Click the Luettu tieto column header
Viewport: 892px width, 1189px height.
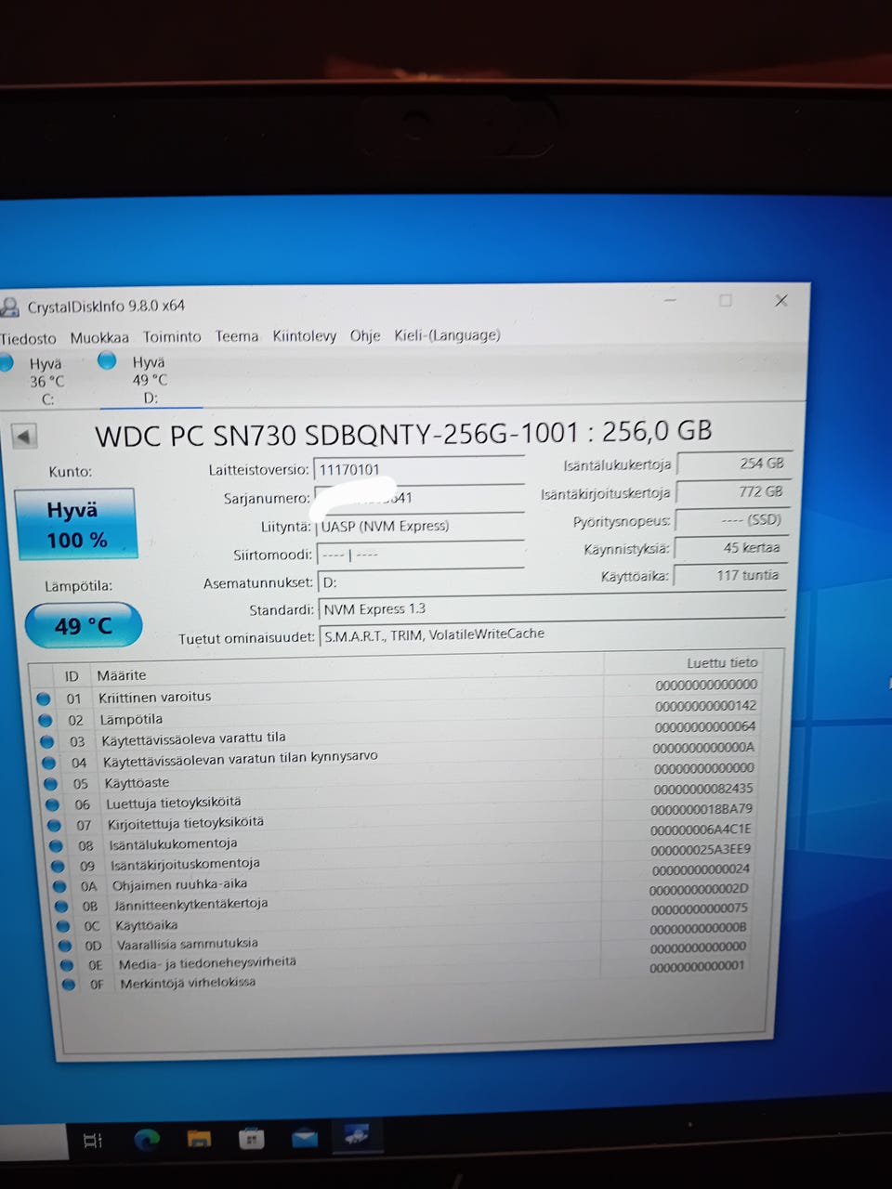coord(722,662)
